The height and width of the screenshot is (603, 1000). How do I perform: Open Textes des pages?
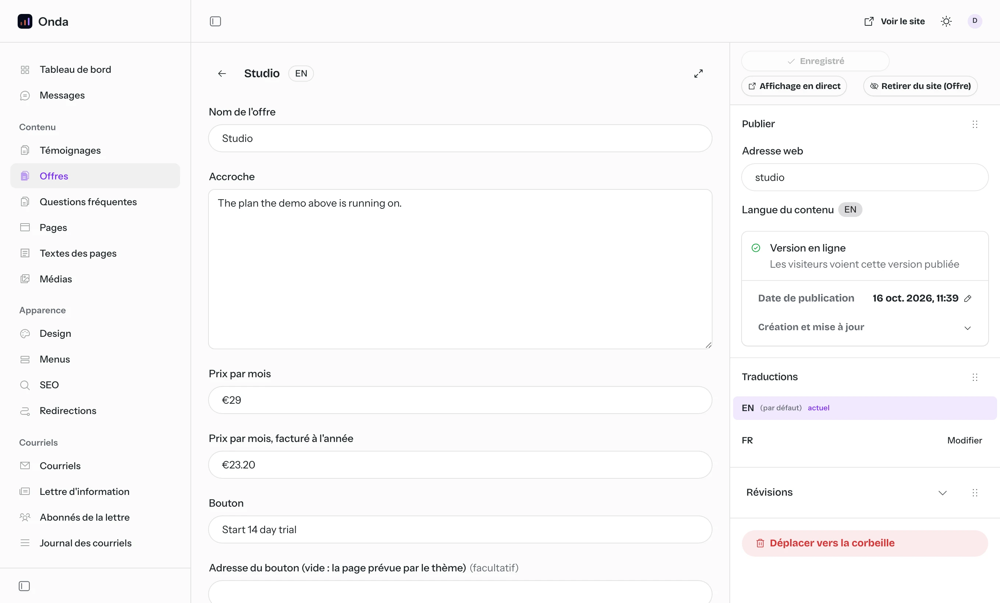[95, 253]
